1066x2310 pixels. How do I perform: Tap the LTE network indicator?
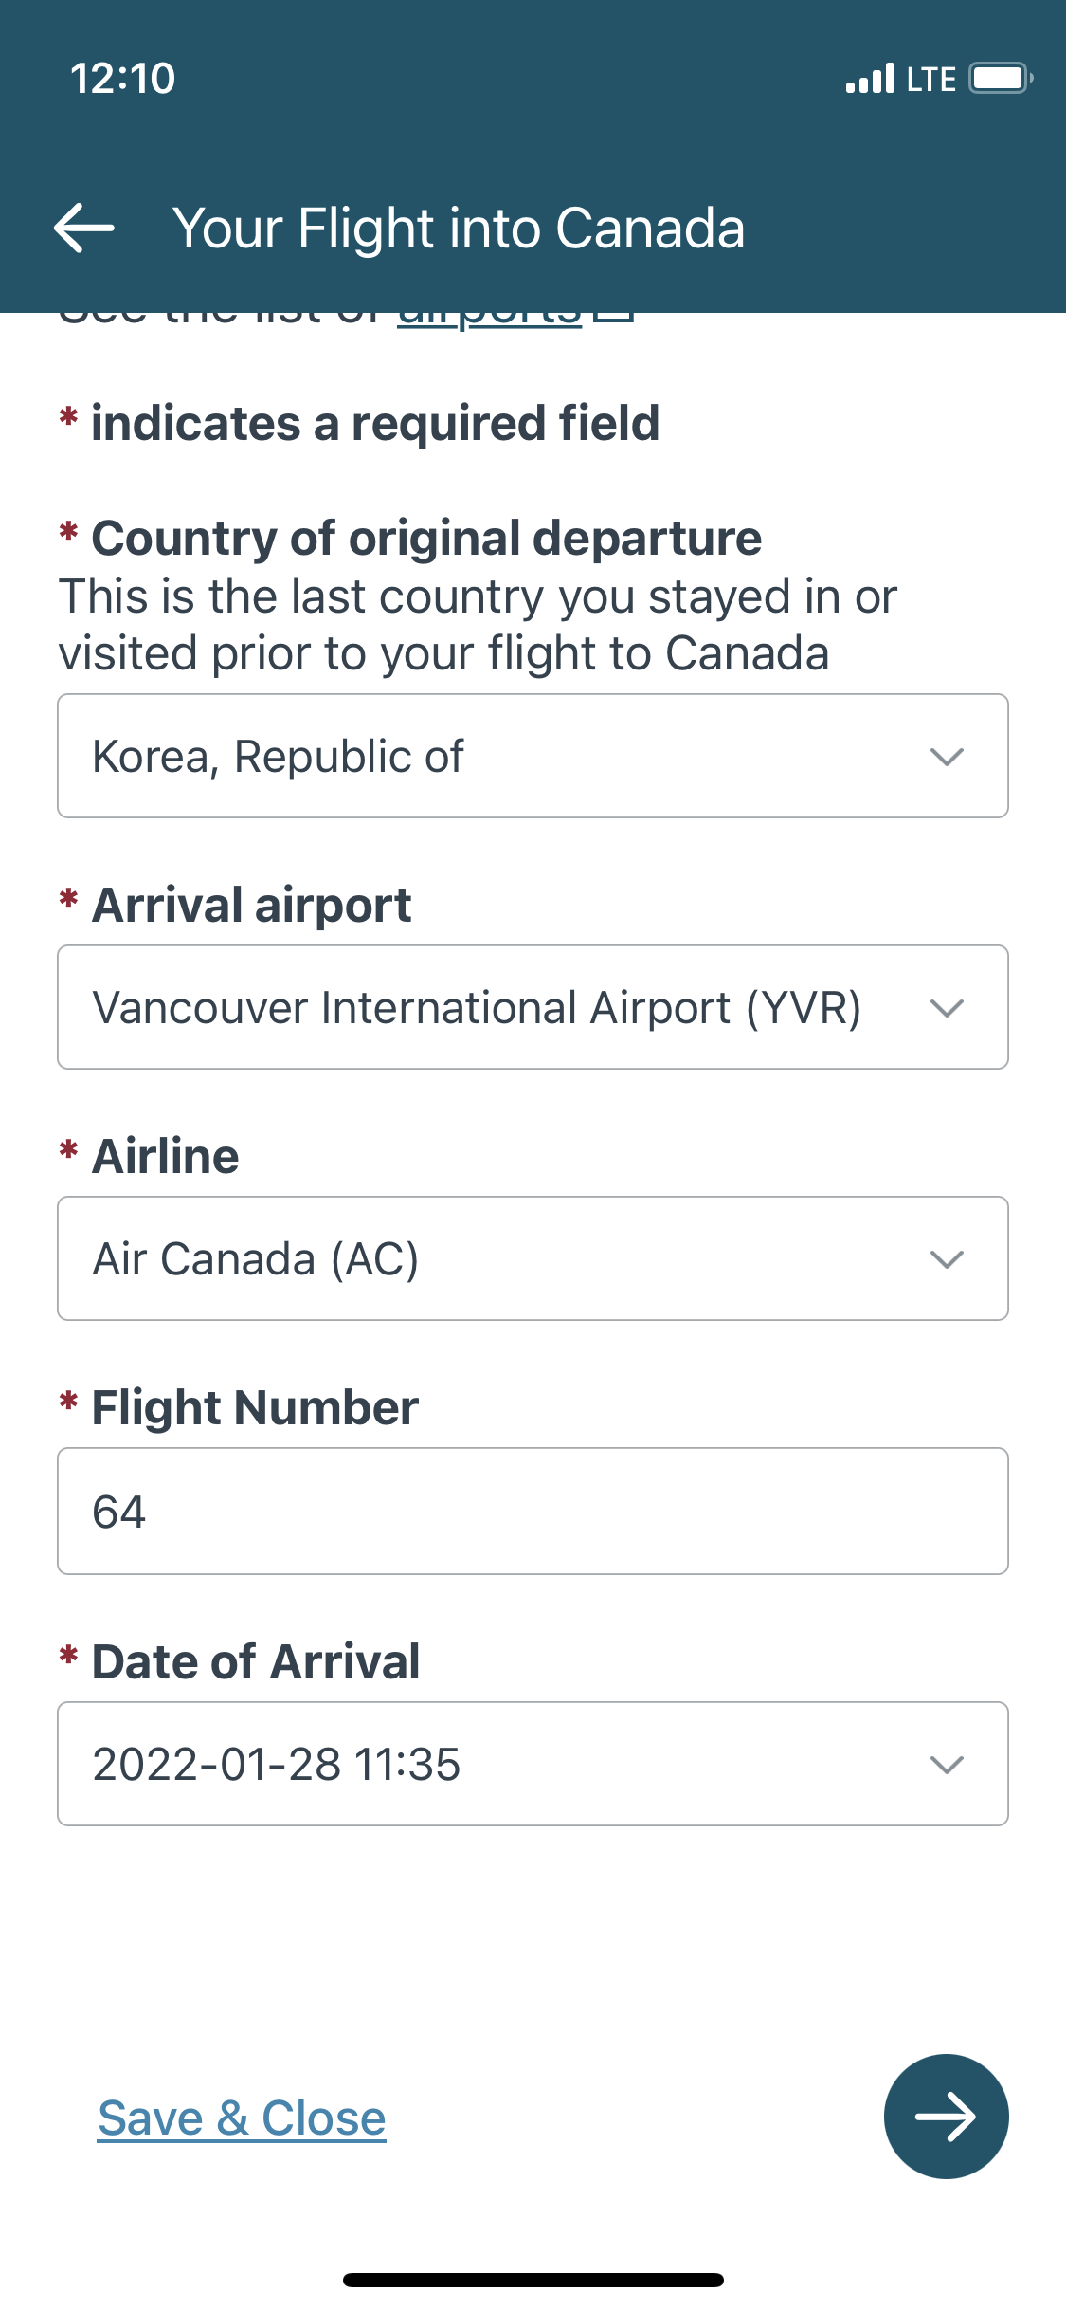pos(930,79)
